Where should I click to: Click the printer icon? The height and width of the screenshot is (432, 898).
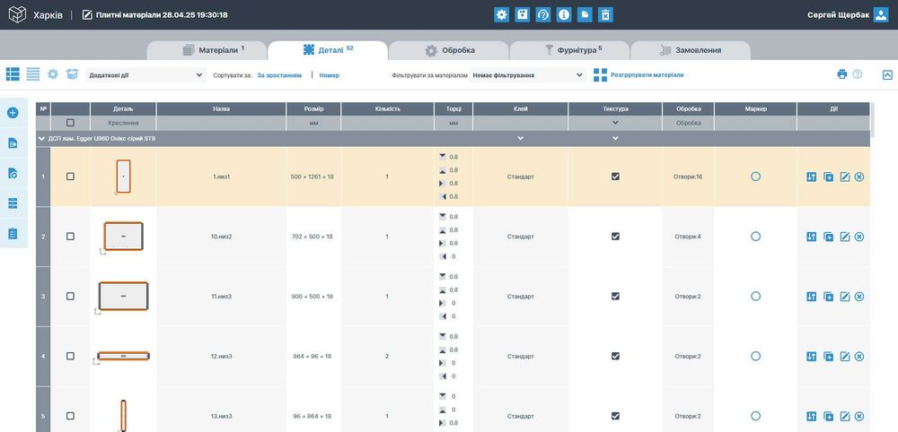[842, 74]
